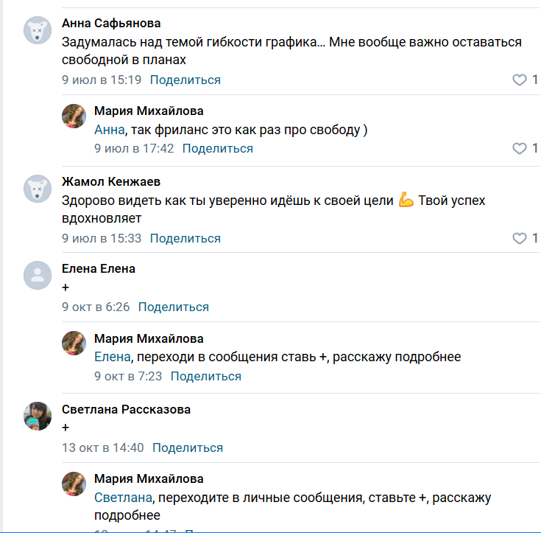The width and height of the screenshot is (541, 533).
Task: Share Анна Сафьянова's comment via Поделиться
Action: click(x=185, y=80)
